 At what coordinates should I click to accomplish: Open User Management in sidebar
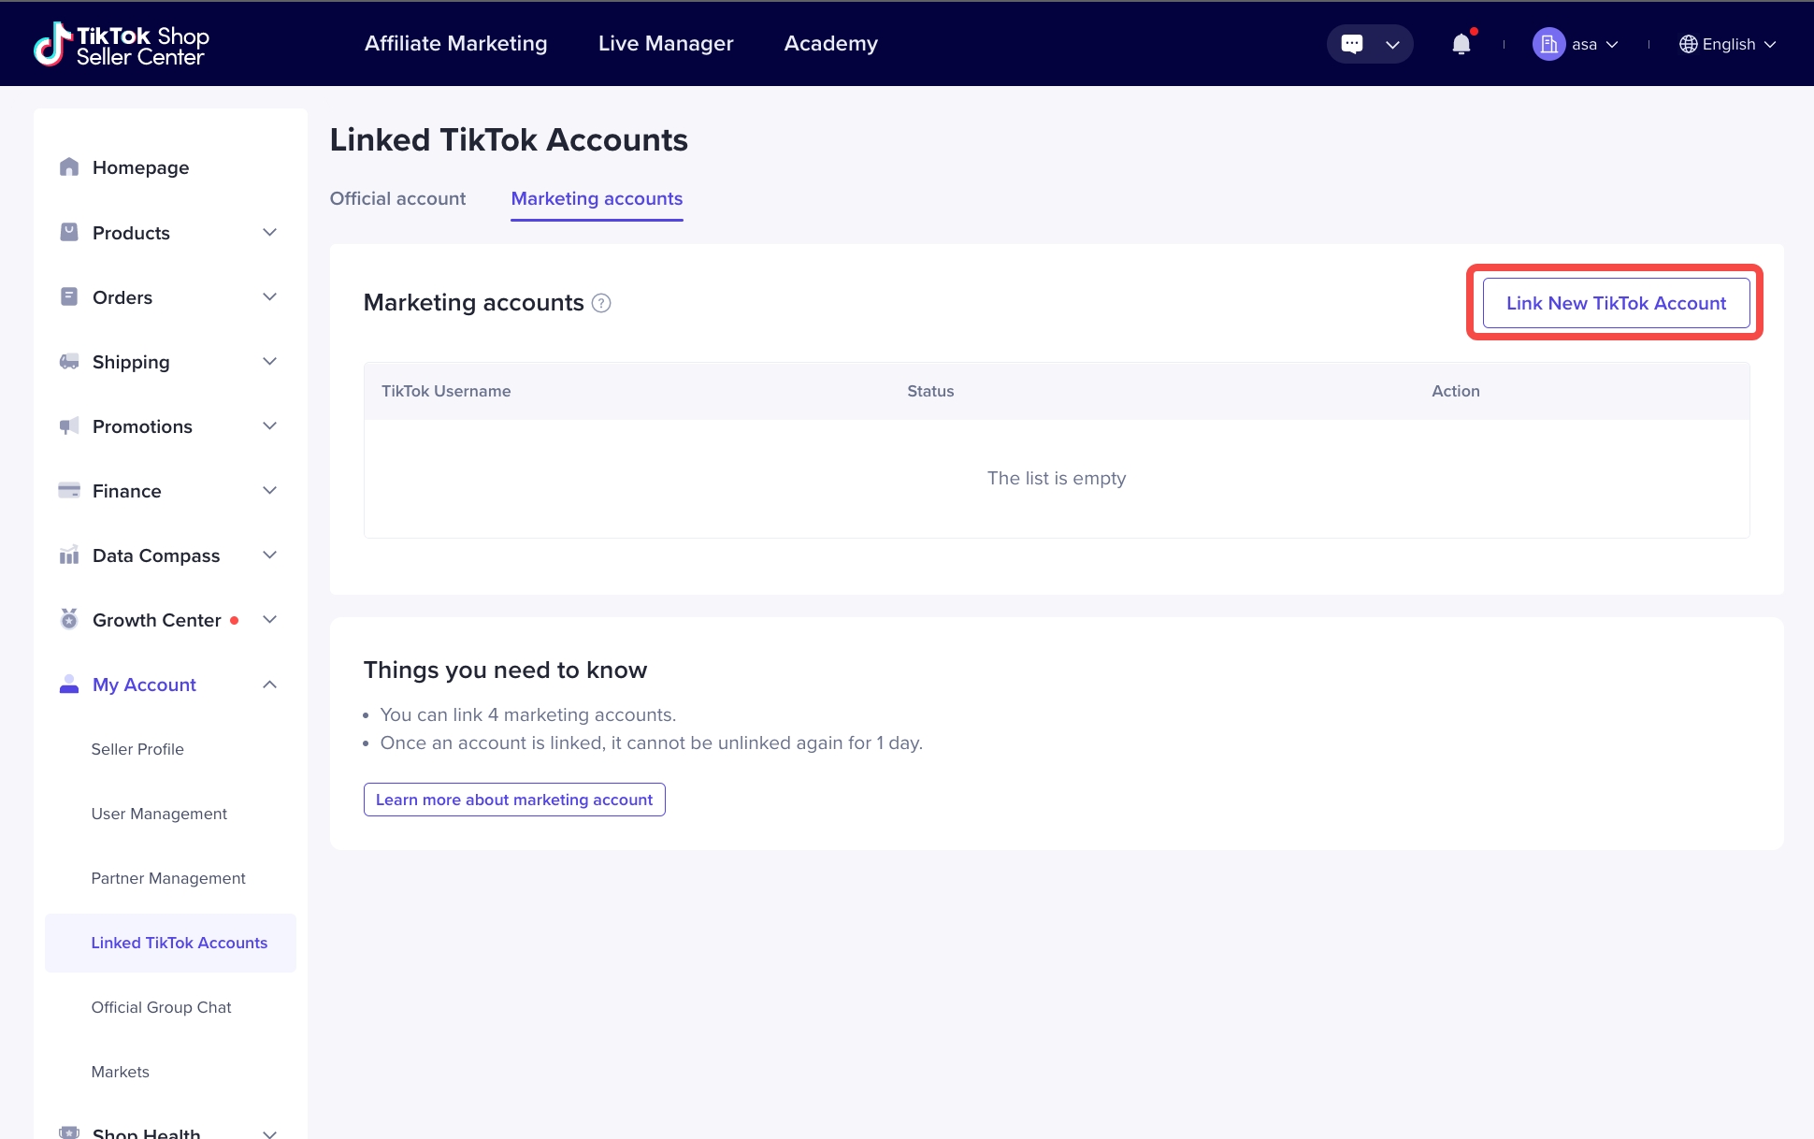coord(159,814)
